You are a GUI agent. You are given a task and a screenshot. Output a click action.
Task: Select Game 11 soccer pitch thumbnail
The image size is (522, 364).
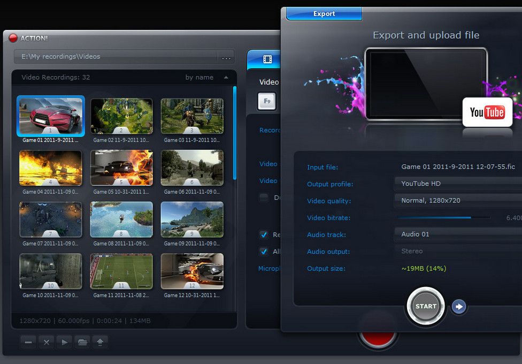click(121, 271)
